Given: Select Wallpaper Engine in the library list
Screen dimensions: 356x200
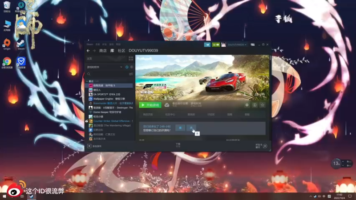Looking at the screenshot, I should 109,99.
